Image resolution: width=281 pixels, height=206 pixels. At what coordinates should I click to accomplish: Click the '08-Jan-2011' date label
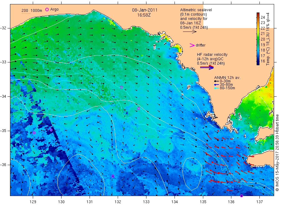point(145,10)
